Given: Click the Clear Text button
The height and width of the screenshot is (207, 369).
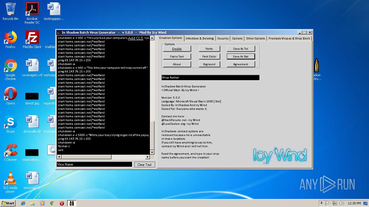Looking at the screenshot, I should [145, 165].
